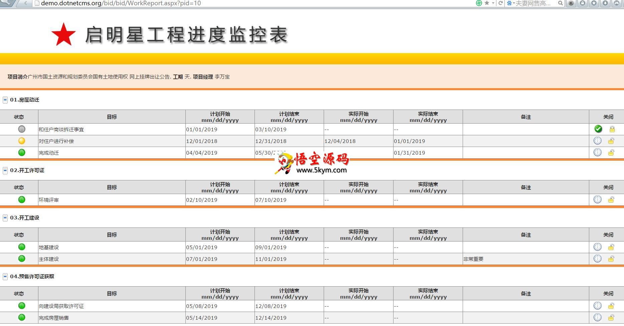Click the address bar URL field
This screenshot has height=326, width=624.
[x=254, y=3]
